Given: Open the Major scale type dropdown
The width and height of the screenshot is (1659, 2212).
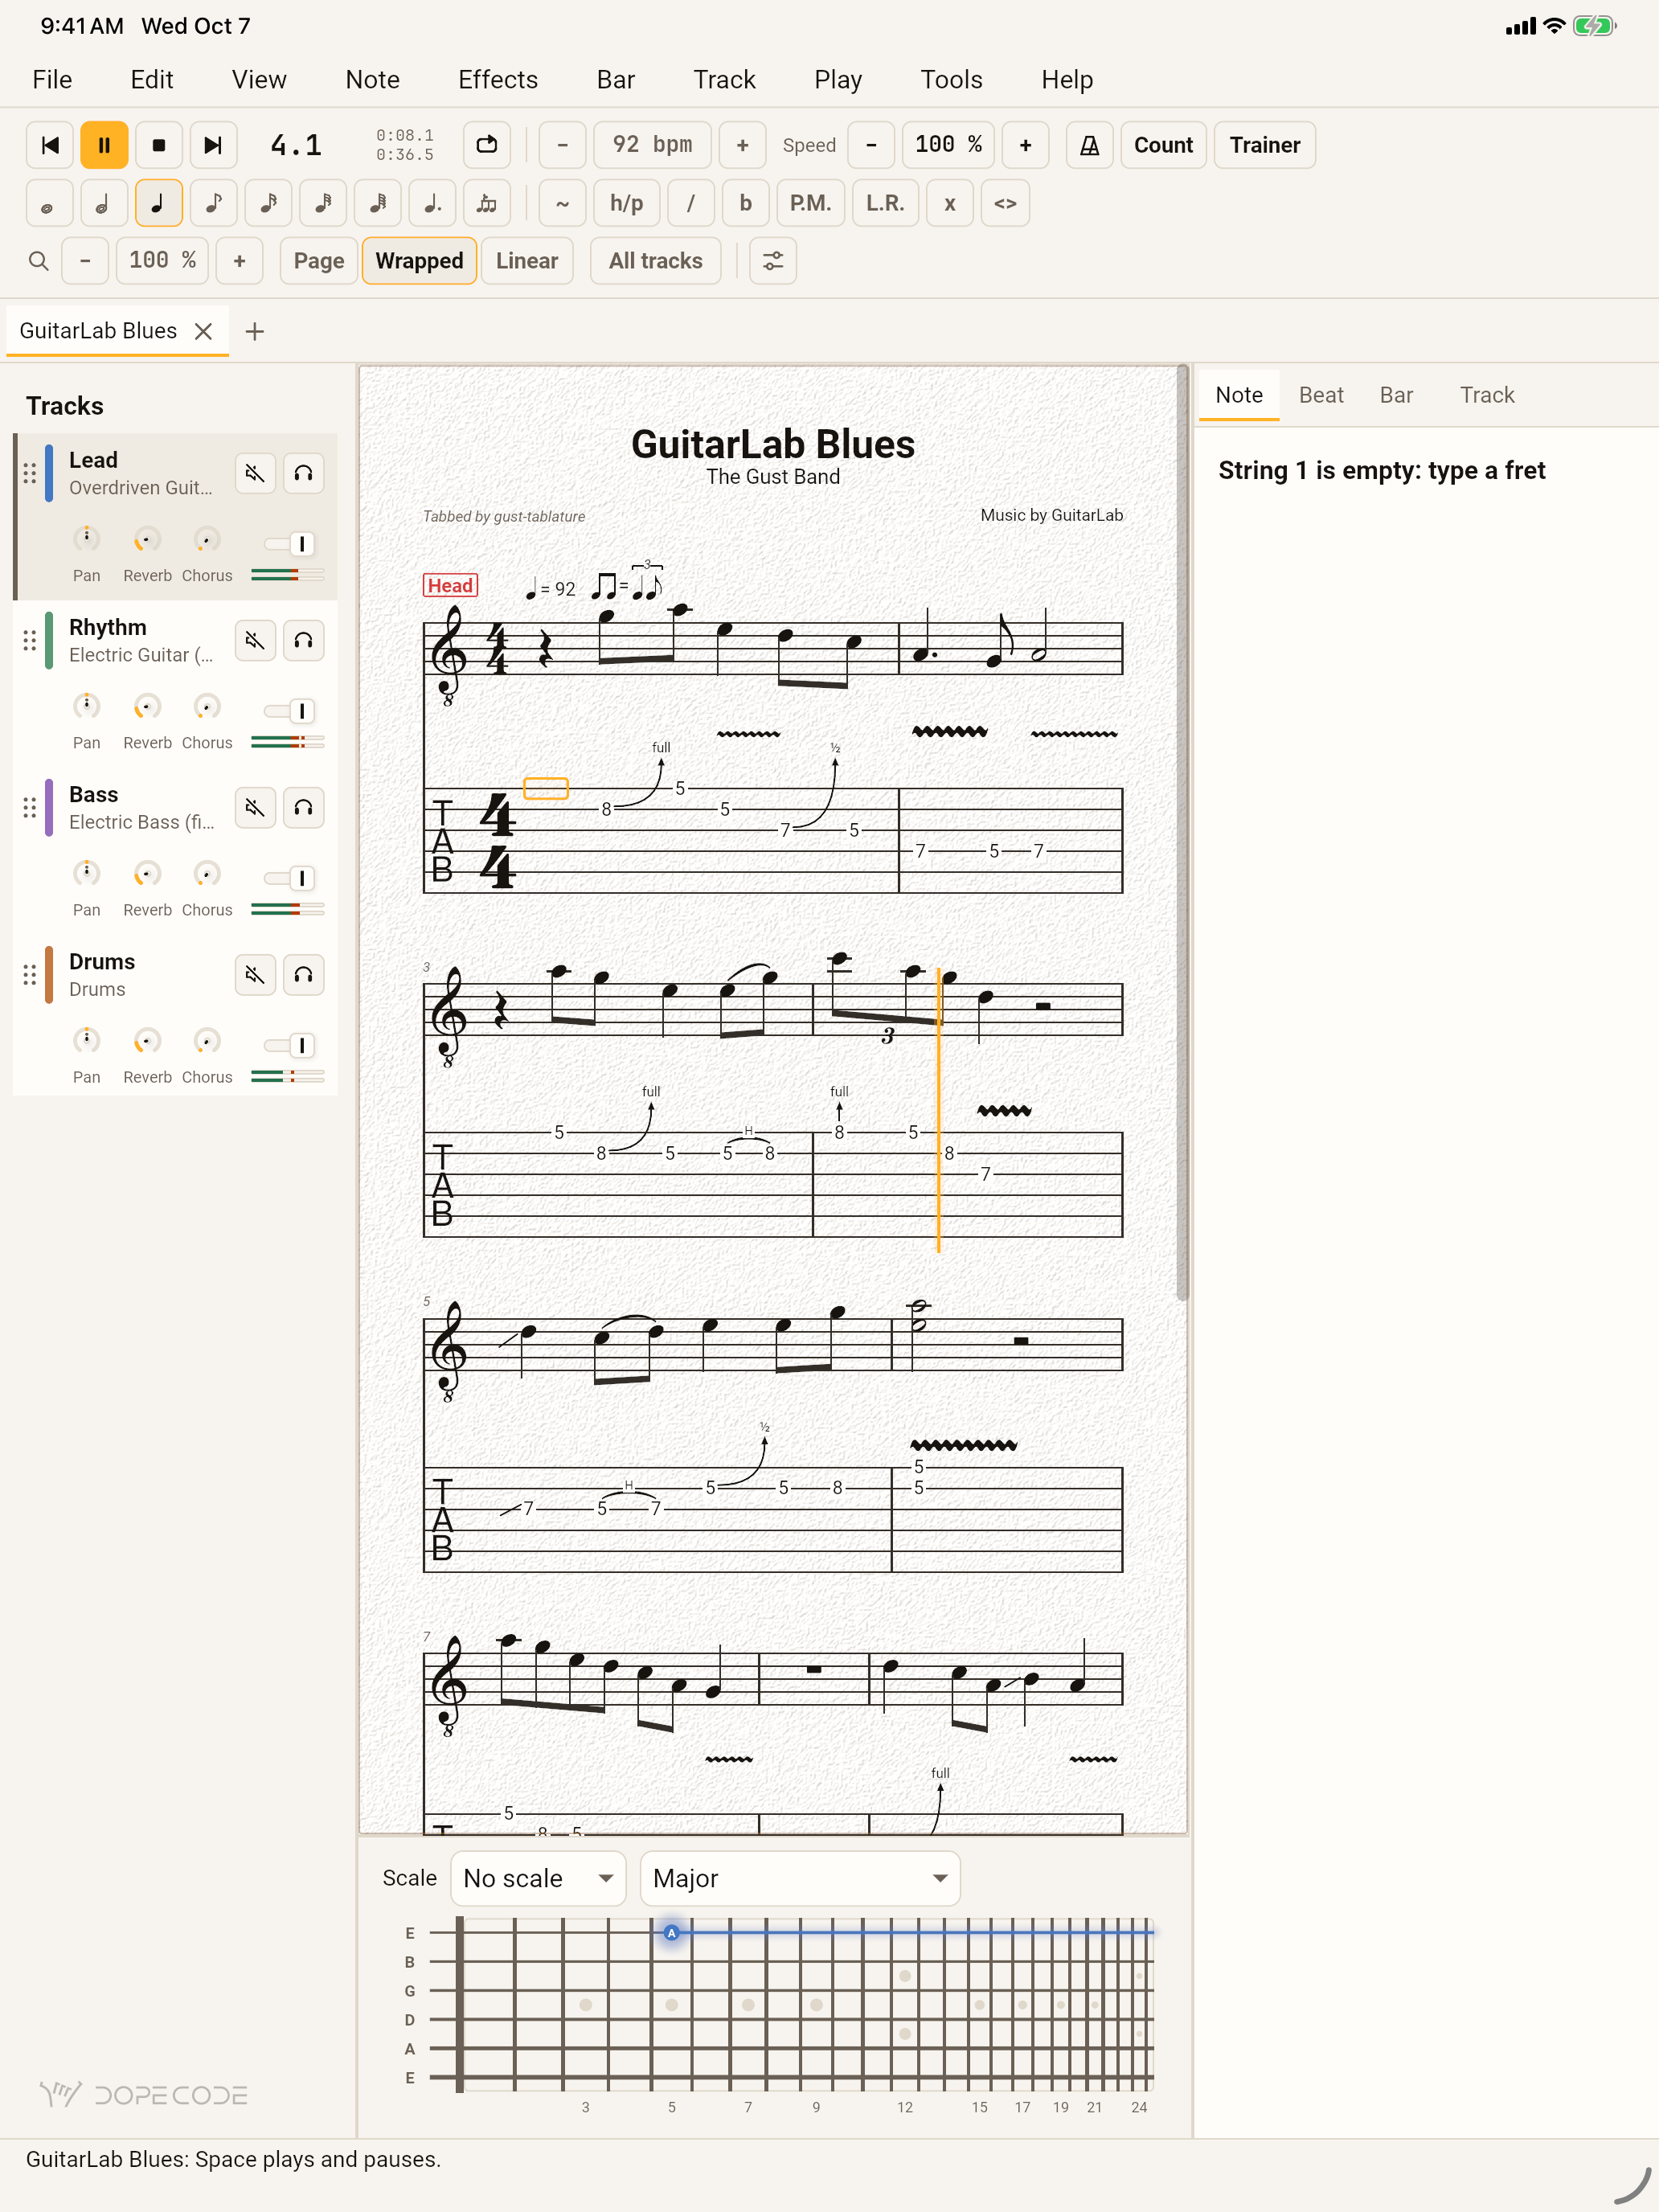Looking at the screenshot, I should [x=800, y=1878].
